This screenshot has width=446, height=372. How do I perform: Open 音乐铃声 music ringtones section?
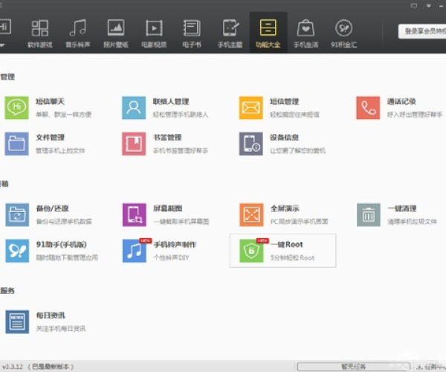[77, 33]
